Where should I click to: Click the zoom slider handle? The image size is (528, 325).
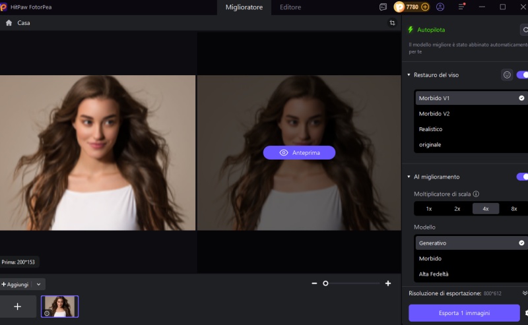tap(325, 283)
